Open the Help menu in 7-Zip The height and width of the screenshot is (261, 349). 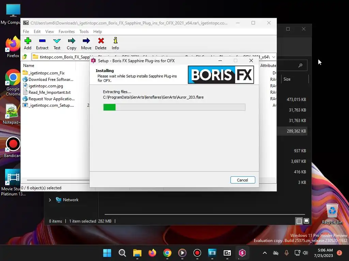point(97,32)
